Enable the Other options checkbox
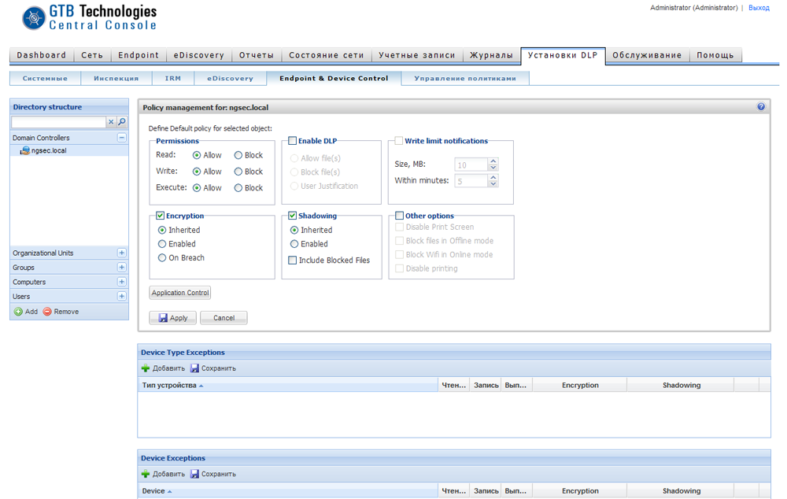Viewport: 787px width, 499px height. 399,216
